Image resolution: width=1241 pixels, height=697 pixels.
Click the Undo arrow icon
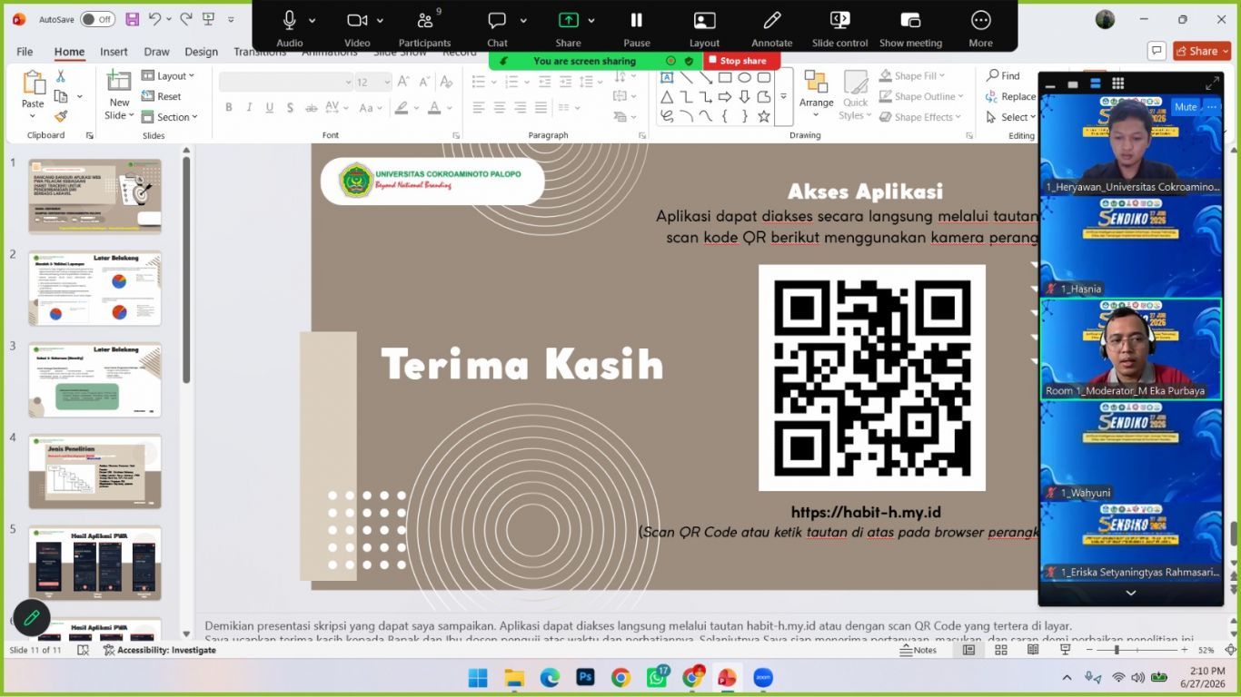pyautogui.click(x=154, y=19)
